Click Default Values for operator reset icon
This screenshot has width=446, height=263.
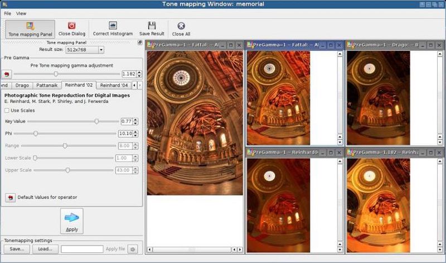click(10, 197)
